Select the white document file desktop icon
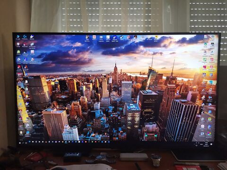 26,82
